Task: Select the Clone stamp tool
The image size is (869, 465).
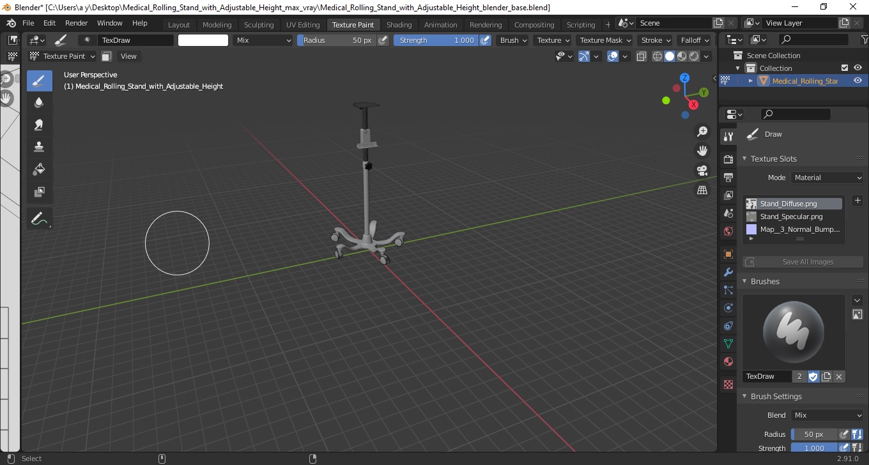Action: pyautogui.click(x=39, y=147)
